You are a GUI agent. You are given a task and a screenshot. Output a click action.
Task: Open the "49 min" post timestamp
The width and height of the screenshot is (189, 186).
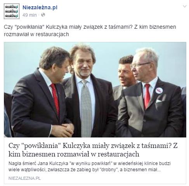(x=29, y=15)
